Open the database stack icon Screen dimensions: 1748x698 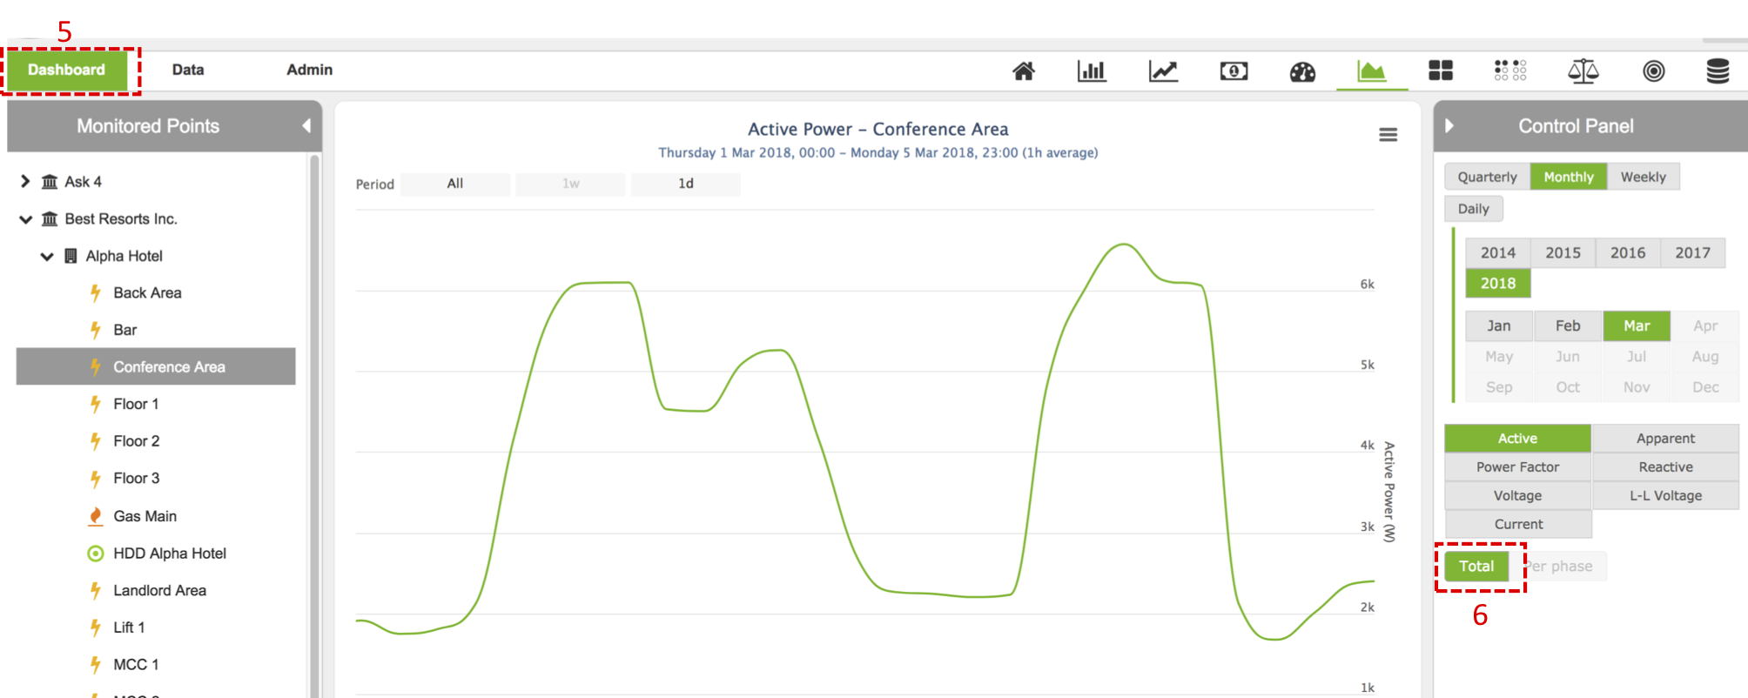point(1718,71)
